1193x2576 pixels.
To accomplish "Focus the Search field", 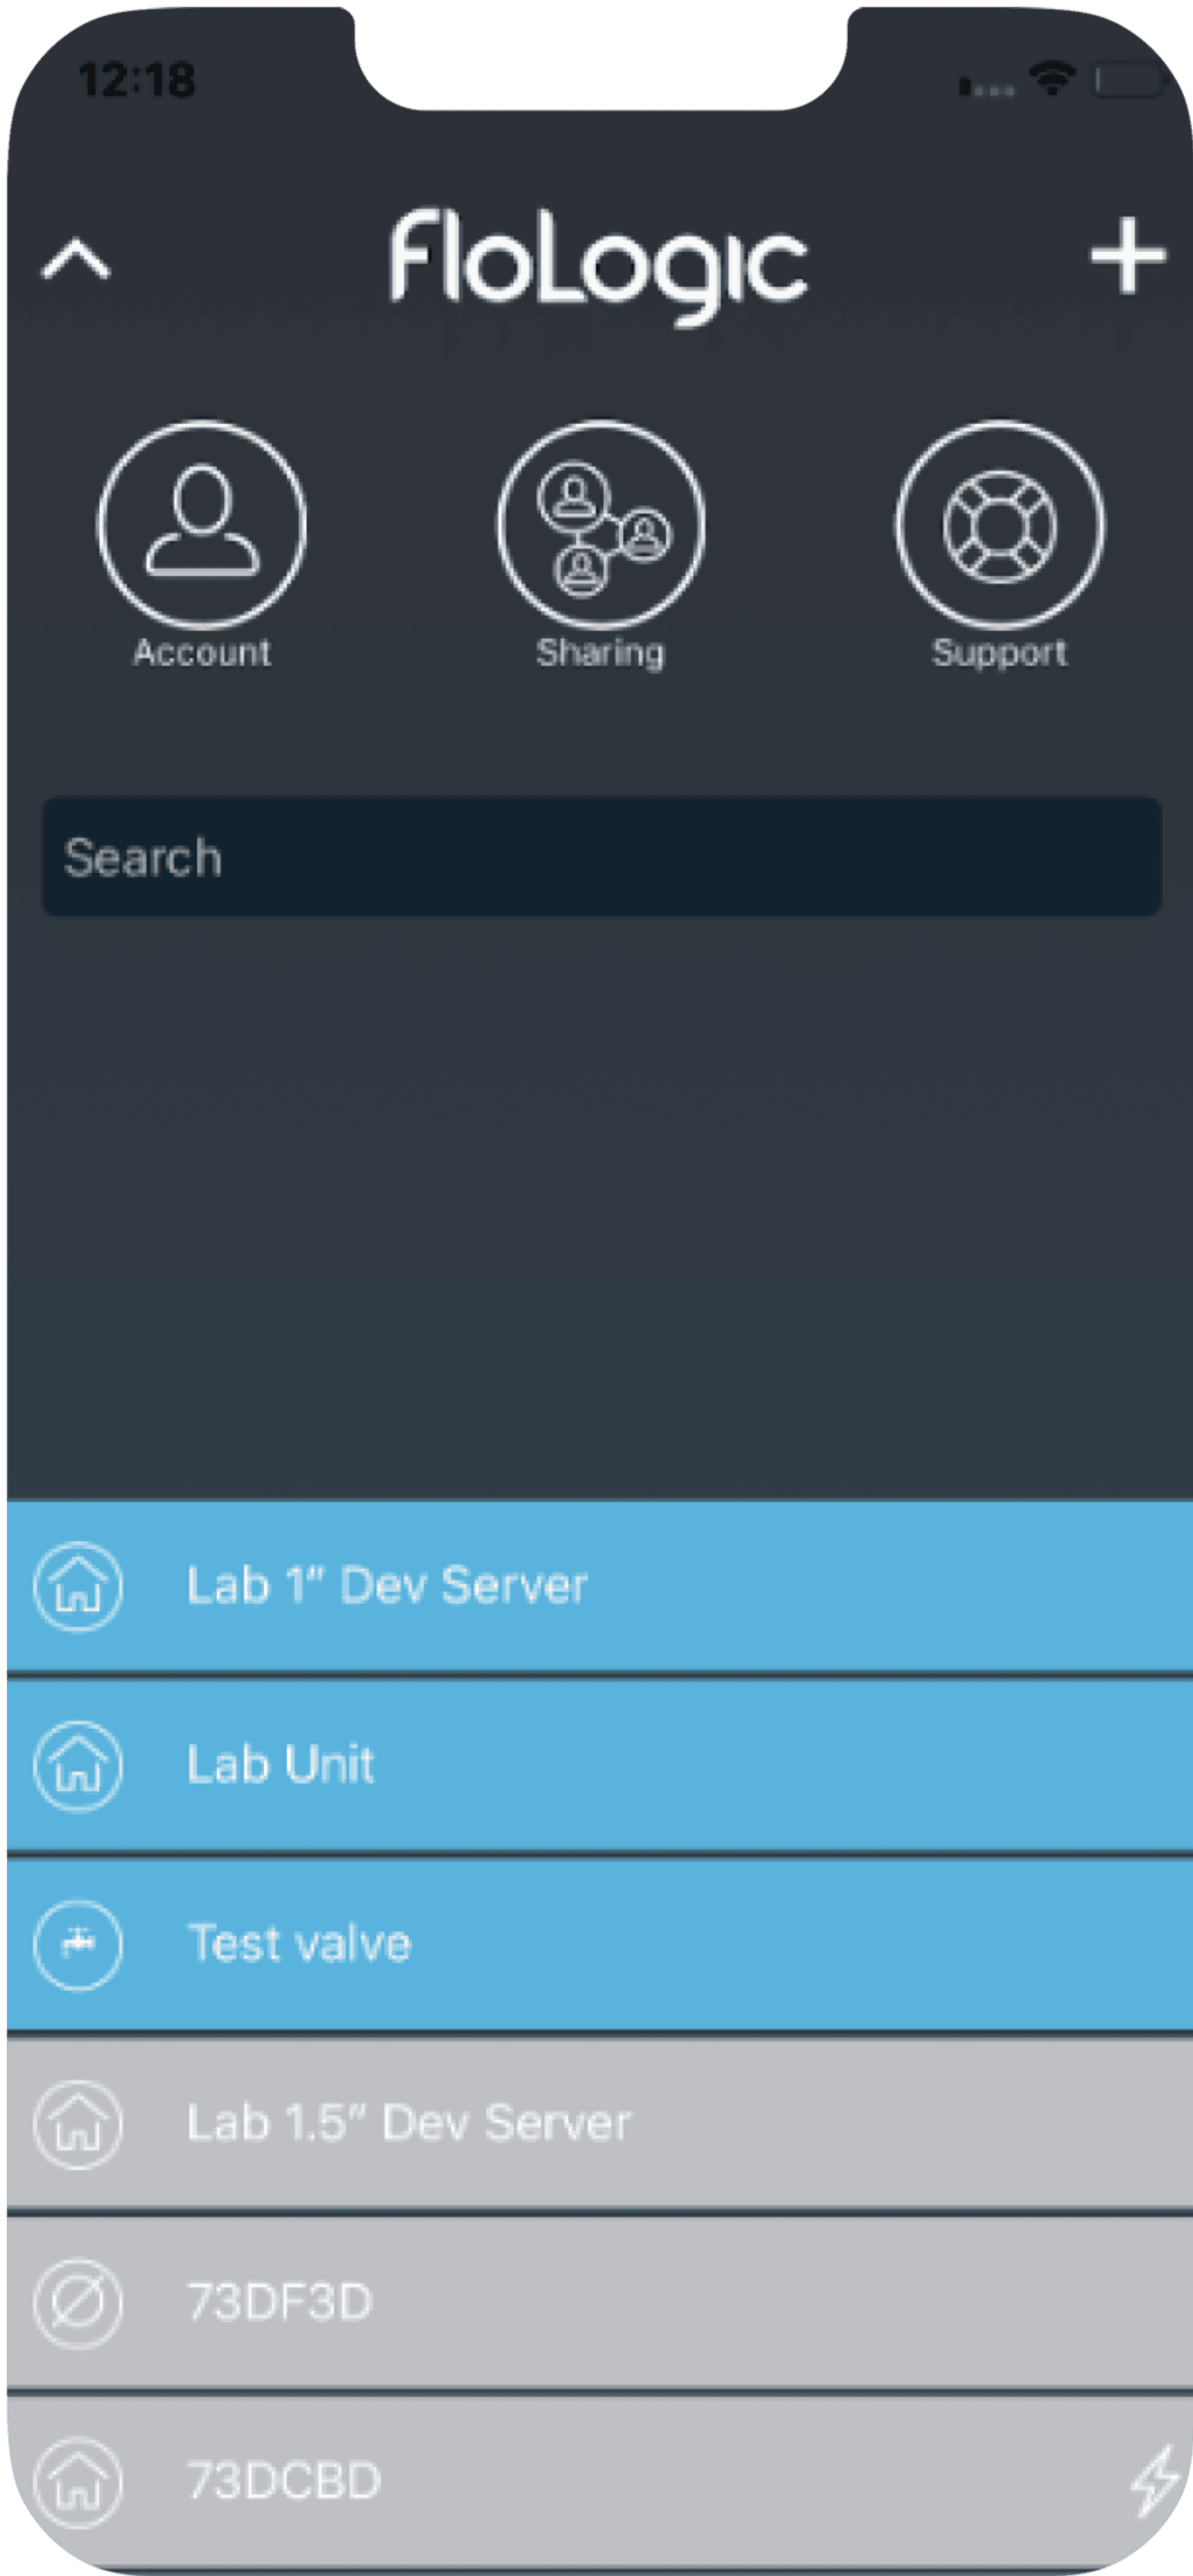I will (602, 857).
